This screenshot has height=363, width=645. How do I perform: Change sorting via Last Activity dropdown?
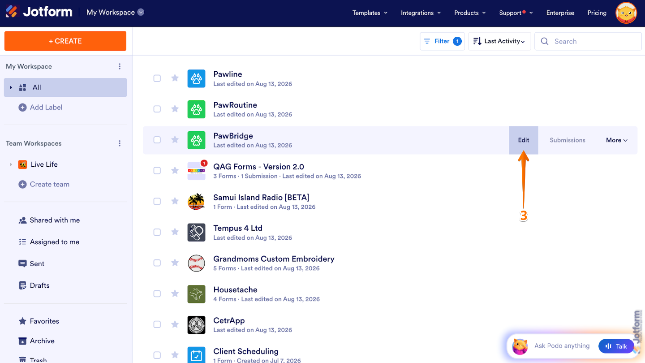(x=499, y=41)
